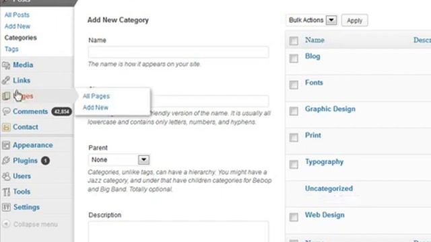Sort by Description column header

(x=422, y=40)
